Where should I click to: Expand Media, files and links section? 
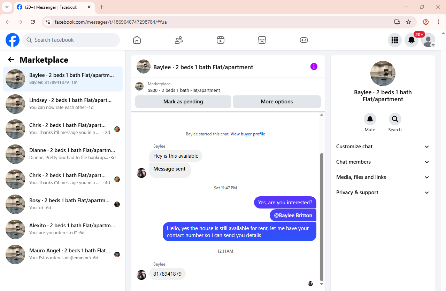click(x=383, y=177)
